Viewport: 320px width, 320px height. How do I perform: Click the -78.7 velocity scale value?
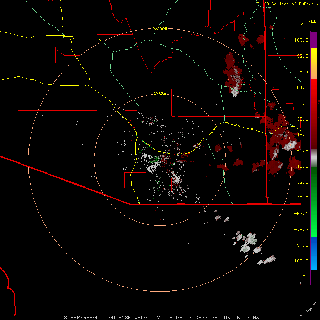point(301,230)
